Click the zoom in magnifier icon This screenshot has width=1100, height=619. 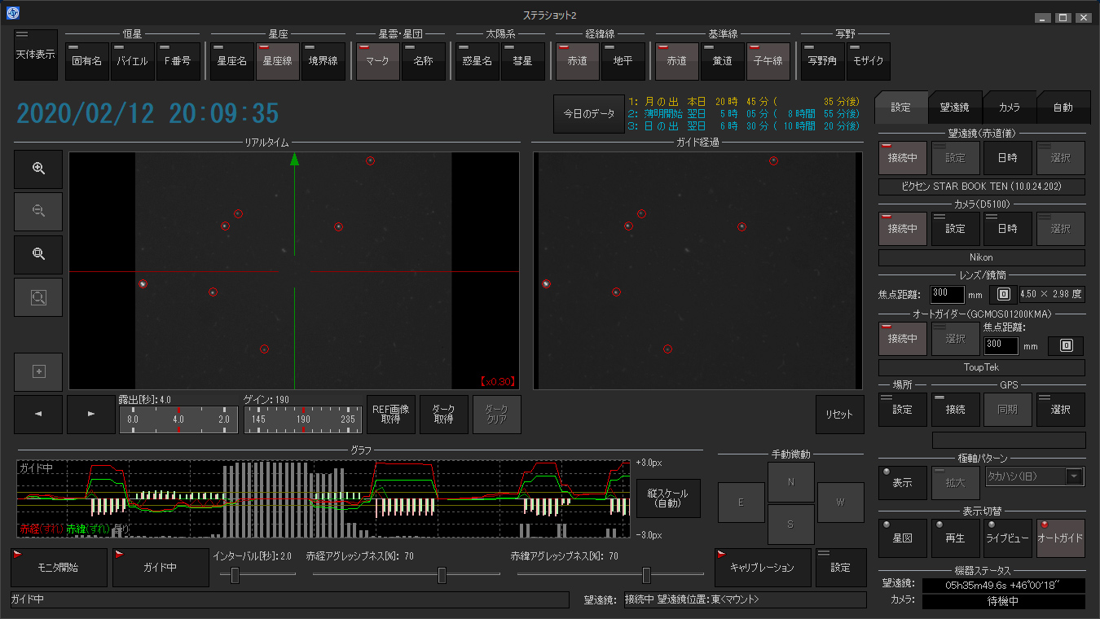click(x=38, y=169)
